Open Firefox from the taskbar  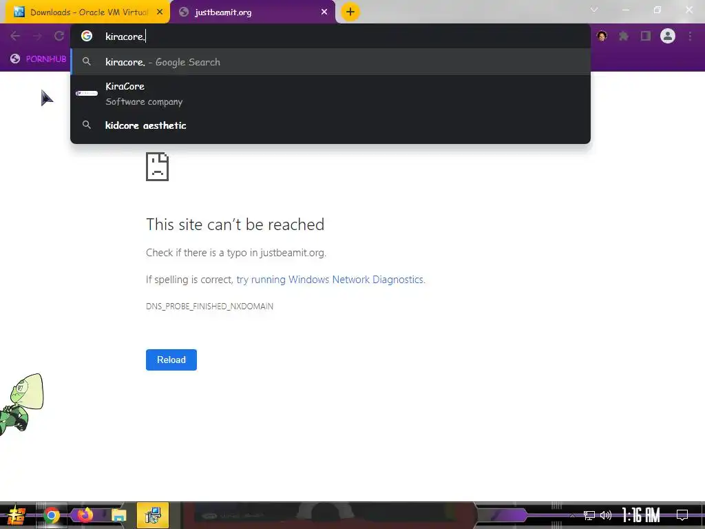click(x=85, y=515)
